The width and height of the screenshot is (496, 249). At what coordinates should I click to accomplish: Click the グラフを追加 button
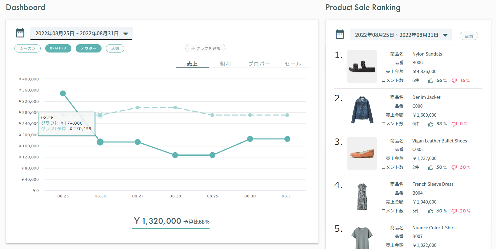pos(205,48)
